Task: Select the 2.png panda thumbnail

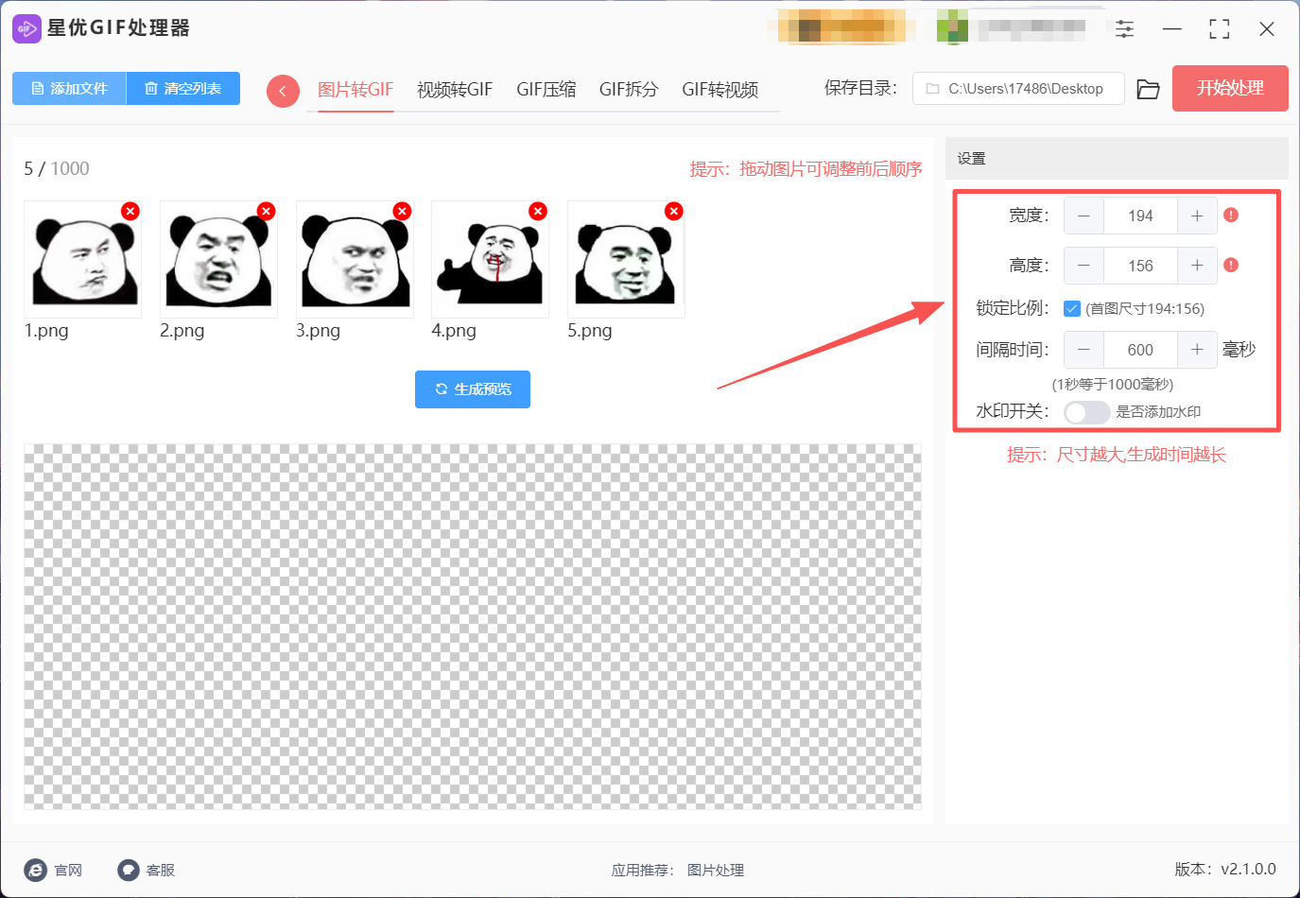Action: pyautogui.click(x=218, y=259)
